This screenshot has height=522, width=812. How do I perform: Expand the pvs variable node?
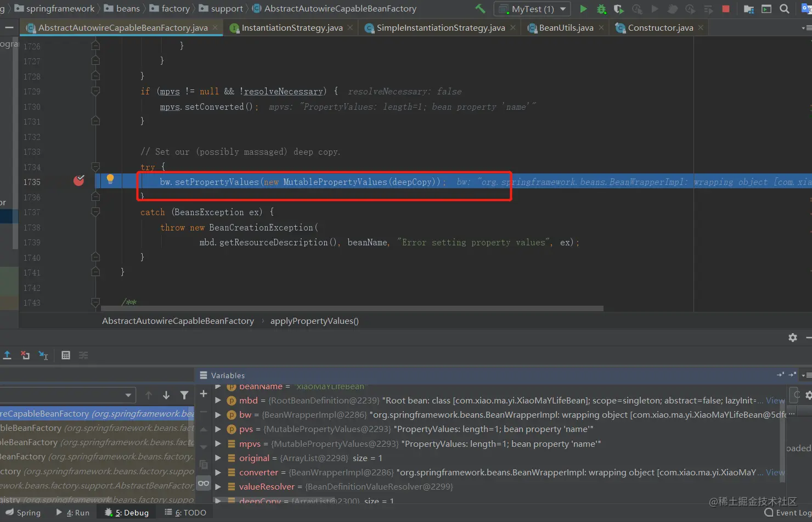(x=218, y=429)
